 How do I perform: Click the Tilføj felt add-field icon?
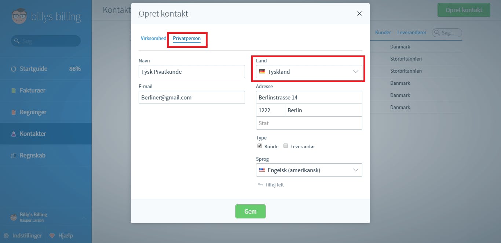tap(260, 185)
